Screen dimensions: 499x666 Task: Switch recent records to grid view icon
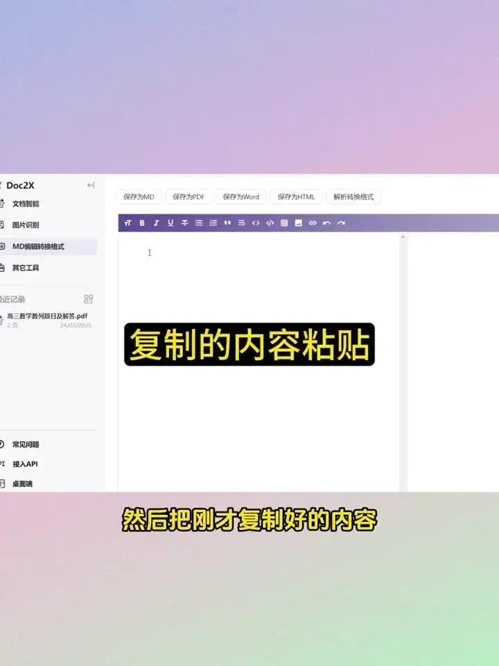[x=88, y=299]
